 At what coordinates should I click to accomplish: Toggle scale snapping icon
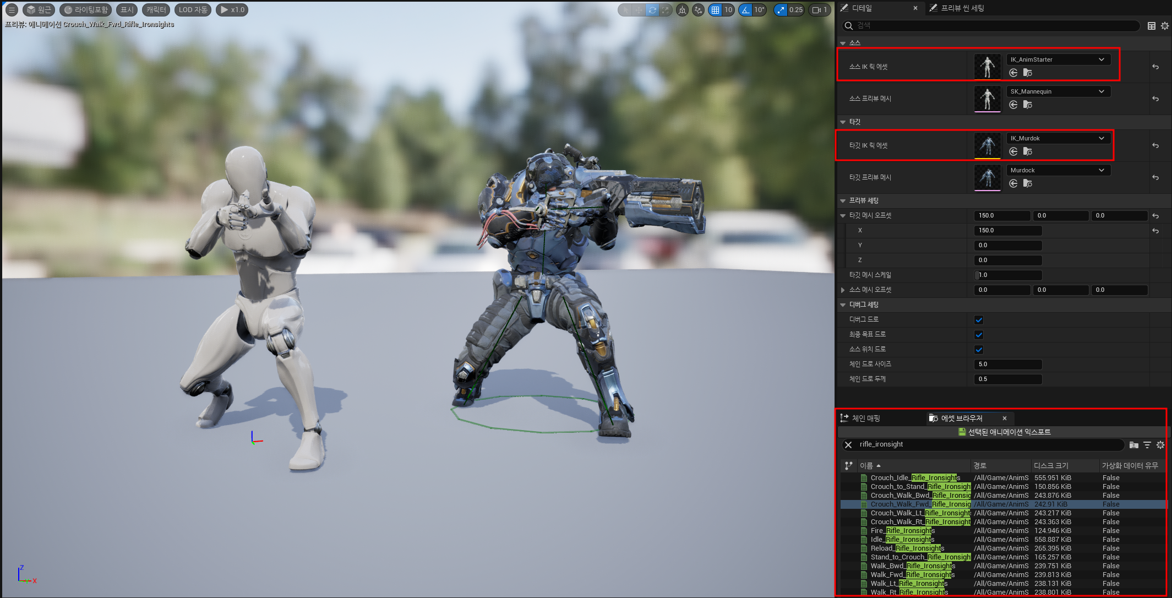[781, 10]
